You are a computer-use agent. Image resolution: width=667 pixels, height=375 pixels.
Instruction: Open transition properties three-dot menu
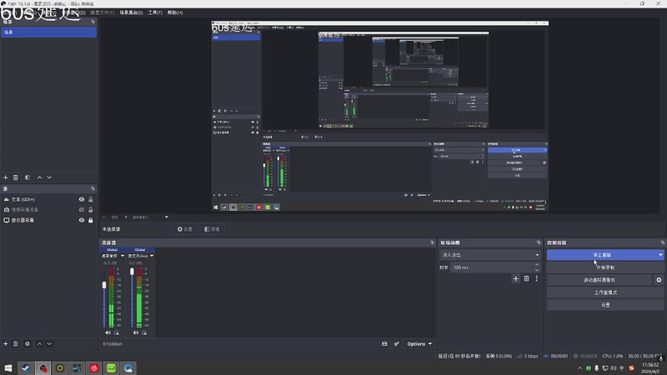(x=536, y=278)
